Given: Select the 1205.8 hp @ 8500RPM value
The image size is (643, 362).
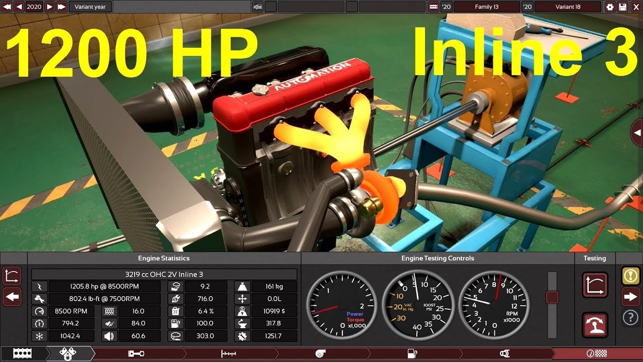Looking at the screenshot, I should pyautogui.click(x=104, y=287).
